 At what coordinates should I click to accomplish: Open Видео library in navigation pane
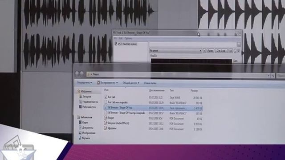(85, 123)
